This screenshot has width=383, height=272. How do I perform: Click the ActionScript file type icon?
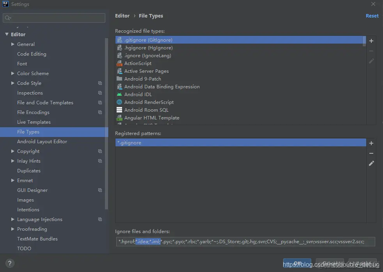[x=119, y=63]
